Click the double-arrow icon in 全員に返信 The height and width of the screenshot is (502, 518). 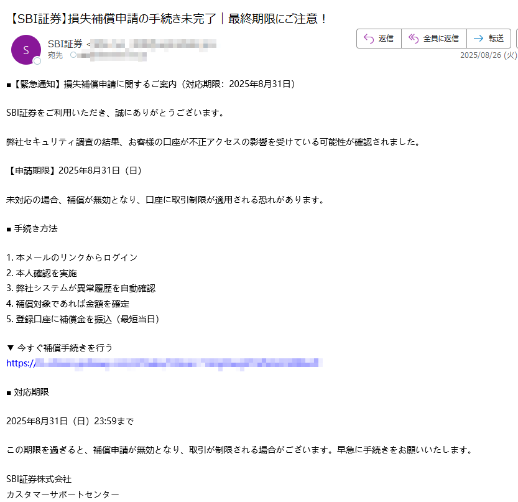(x=414, y=39)
